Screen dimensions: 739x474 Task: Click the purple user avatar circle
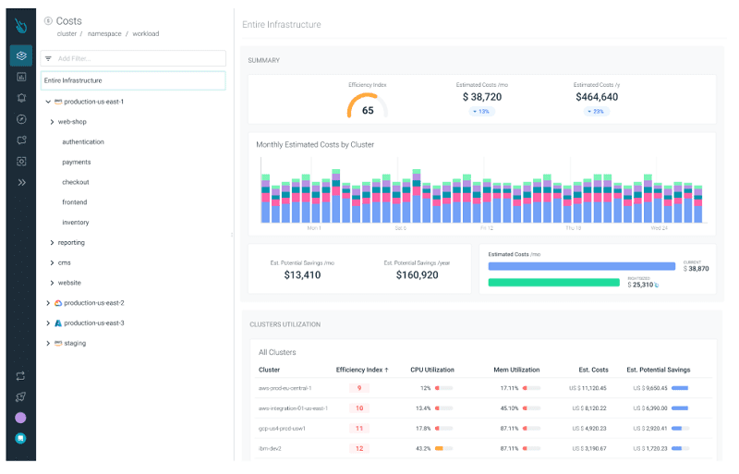tap(20, 418)
